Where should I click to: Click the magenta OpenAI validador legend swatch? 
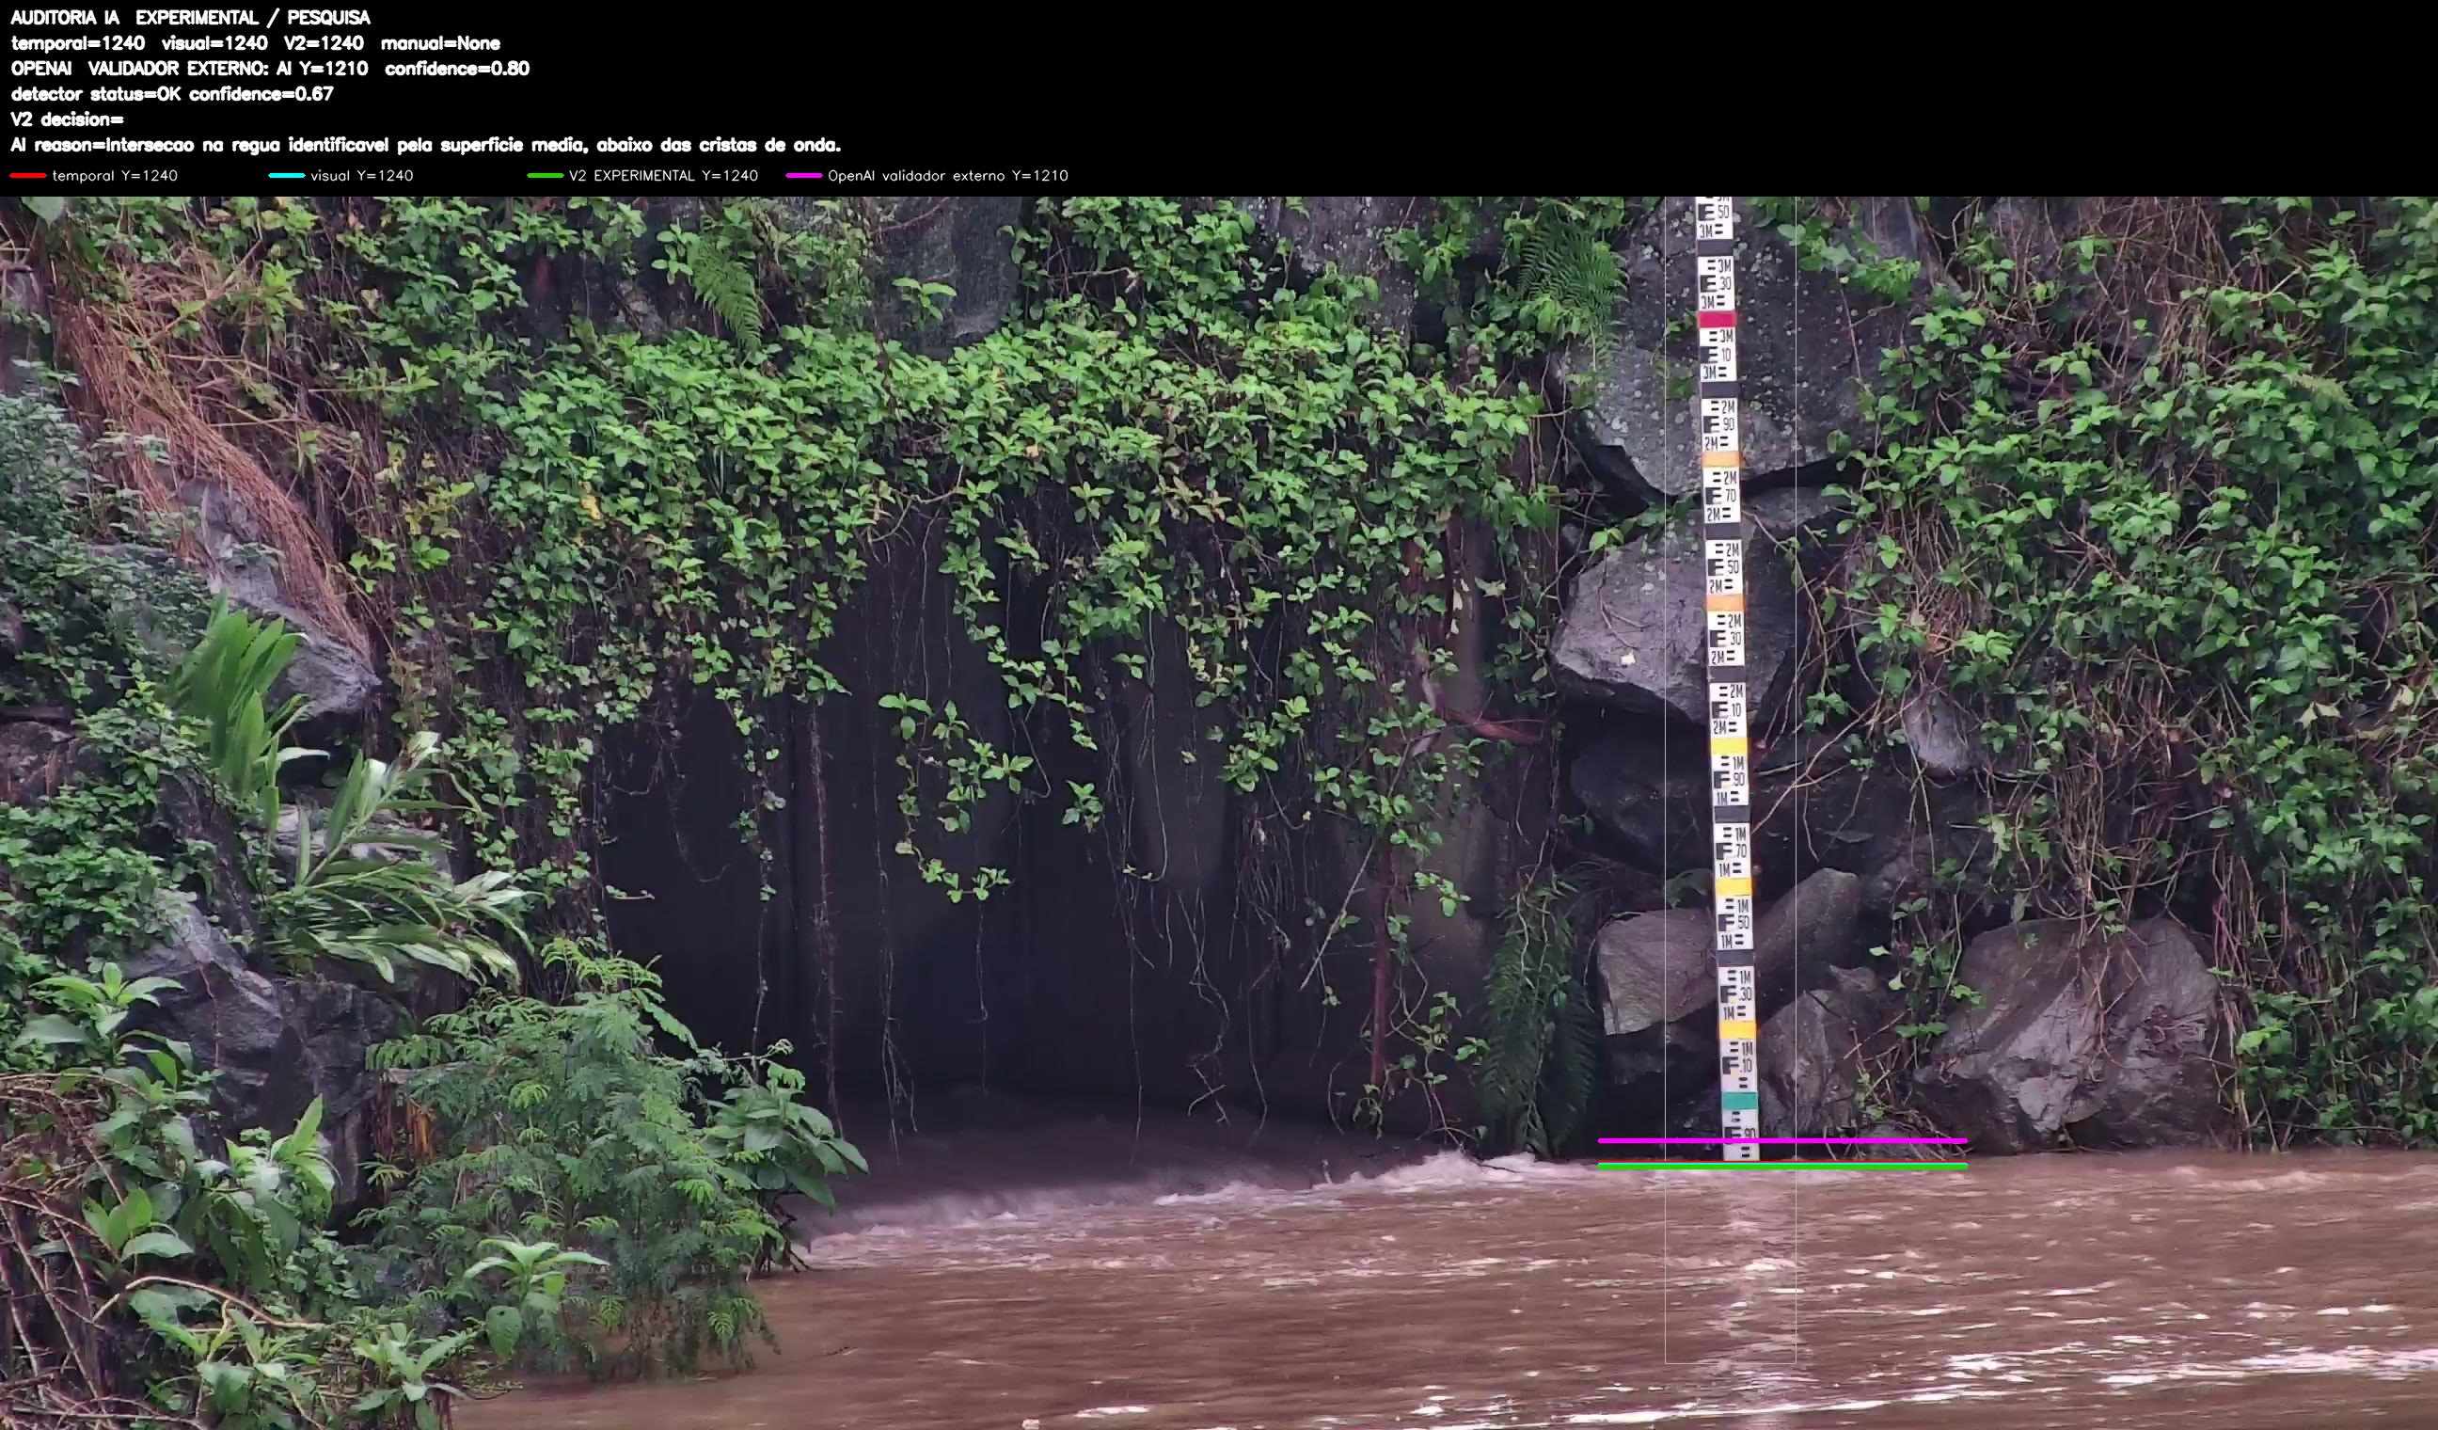click(804, 176)
